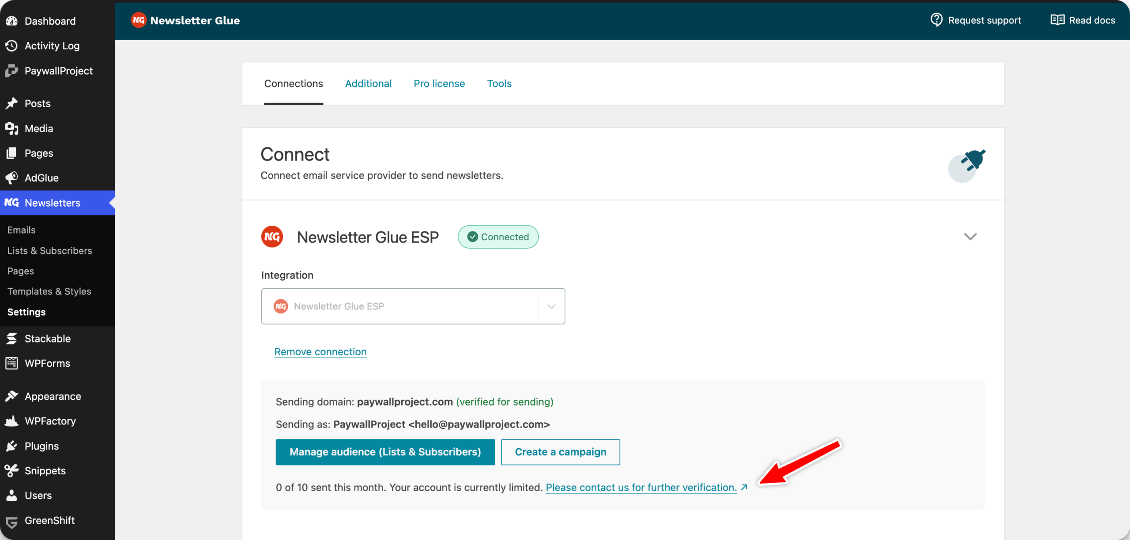Click the Newsletter Glue logo in header

[x=139, y=20]
